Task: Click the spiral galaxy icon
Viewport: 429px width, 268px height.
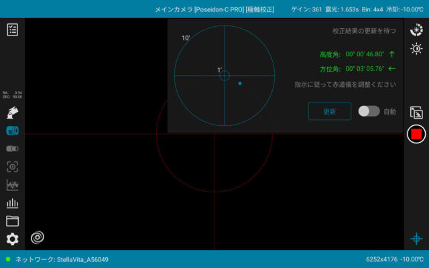Action: [x=38, y=237]
